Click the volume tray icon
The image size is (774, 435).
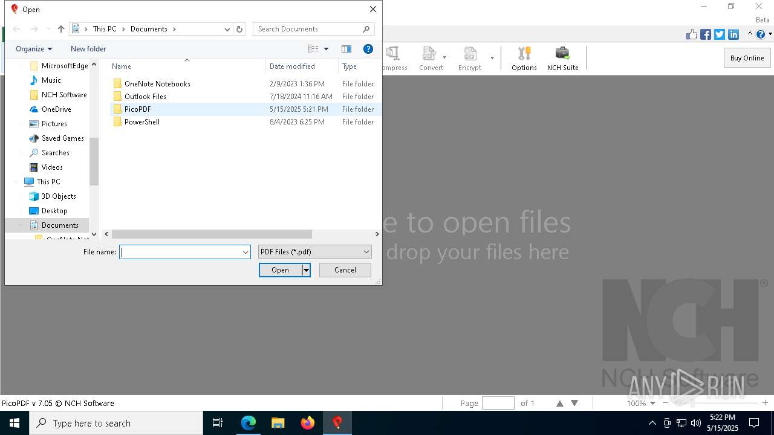coord(696,423)
